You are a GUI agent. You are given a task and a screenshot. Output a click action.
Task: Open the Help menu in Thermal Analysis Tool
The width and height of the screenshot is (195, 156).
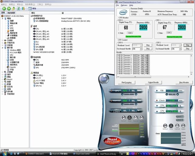(x=131, y=5)
